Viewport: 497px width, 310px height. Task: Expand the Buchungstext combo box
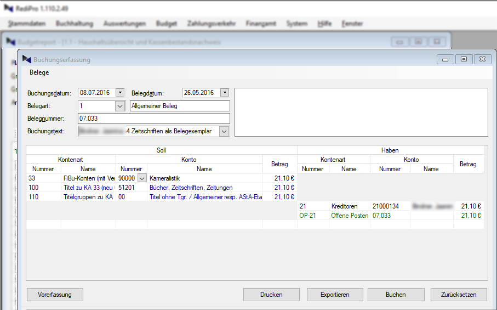click(224, 131)
